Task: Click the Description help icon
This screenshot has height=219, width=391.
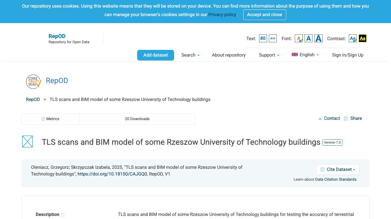Action: tap(63, 215)
